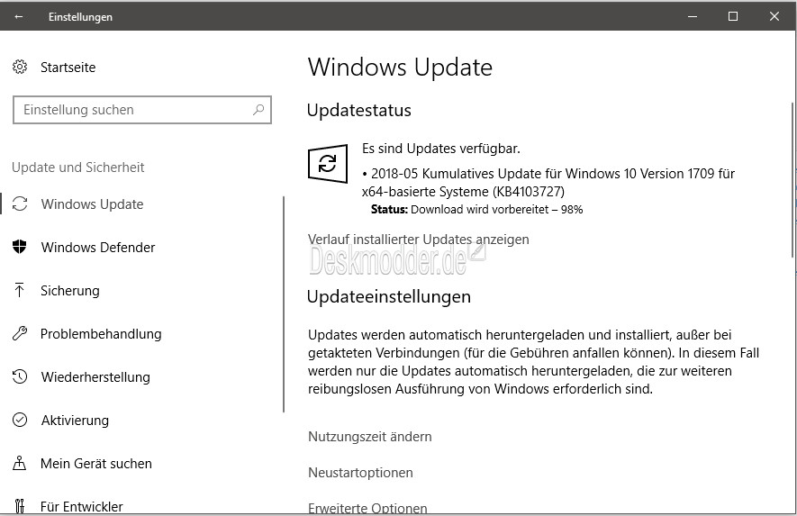Click the search magnifier icon

pos(258,109)
